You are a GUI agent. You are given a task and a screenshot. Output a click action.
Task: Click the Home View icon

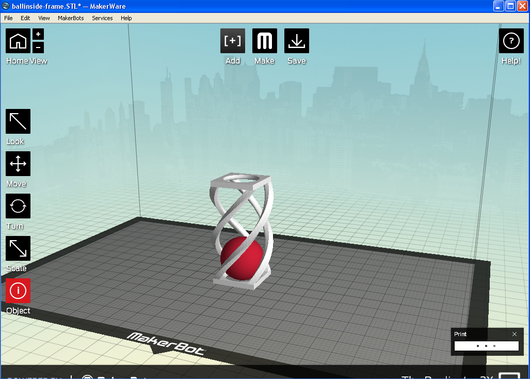click(18, 41)
